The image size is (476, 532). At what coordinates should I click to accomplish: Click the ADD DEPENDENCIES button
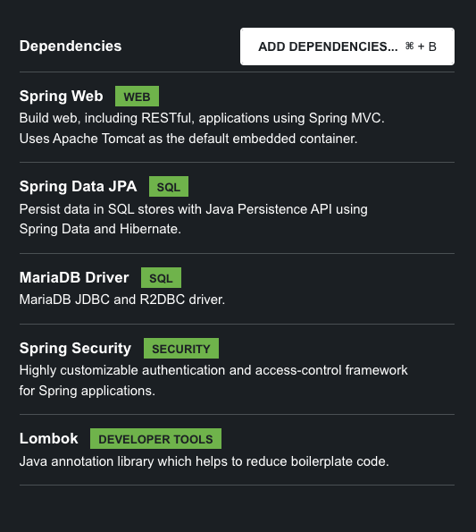tap(347, 46)
